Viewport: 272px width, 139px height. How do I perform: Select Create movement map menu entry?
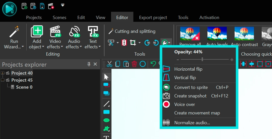pyautogui.click(x=199, y=113)
